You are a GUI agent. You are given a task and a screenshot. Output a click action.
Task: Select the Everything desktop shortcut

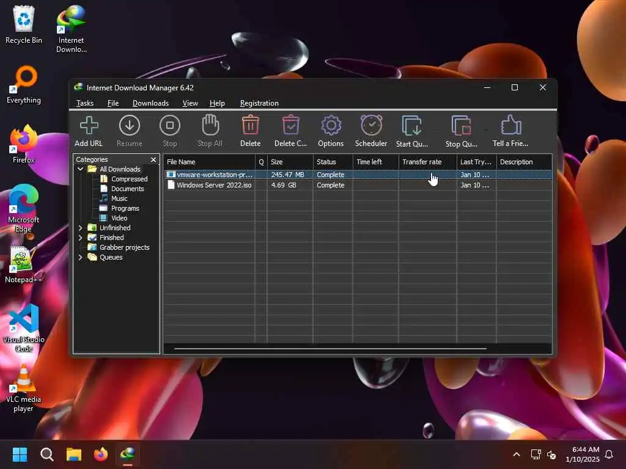pos(24,85)
